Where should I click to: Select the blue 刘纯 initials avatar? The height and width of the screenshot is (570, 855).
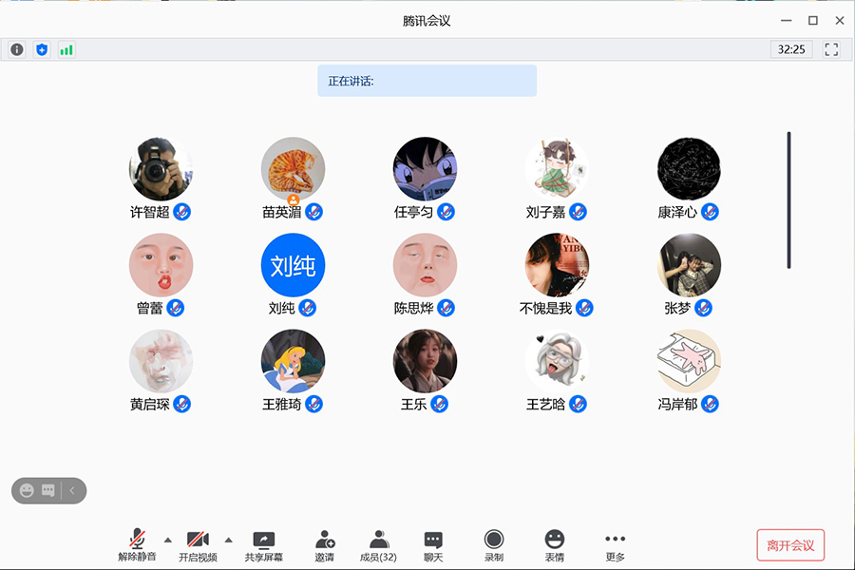tap(293, 264)
